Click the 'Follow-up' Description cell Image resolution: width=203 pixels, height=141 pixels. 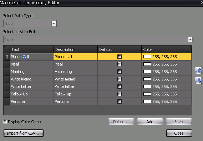76,94
